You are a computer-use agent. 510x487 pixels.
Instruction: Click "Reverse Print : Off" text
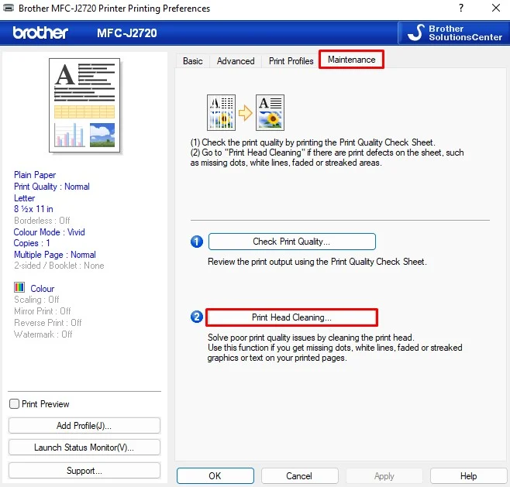point(48,323)
